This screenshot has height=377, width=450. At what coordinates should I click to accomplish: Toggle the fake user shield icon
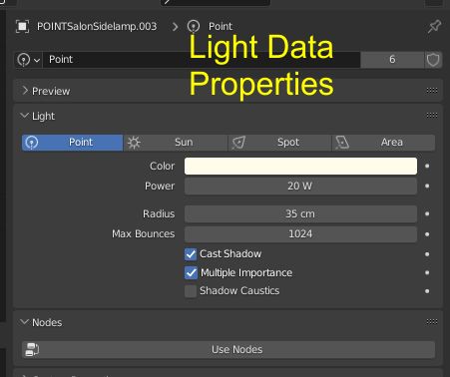tap(433, 60)
